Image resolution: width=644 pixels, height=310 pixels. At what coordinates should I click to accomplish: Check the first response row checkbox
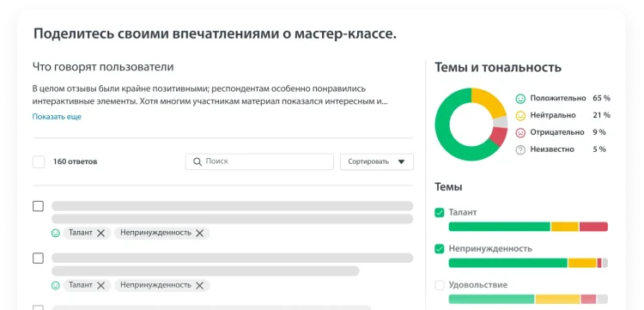point(38,206)
